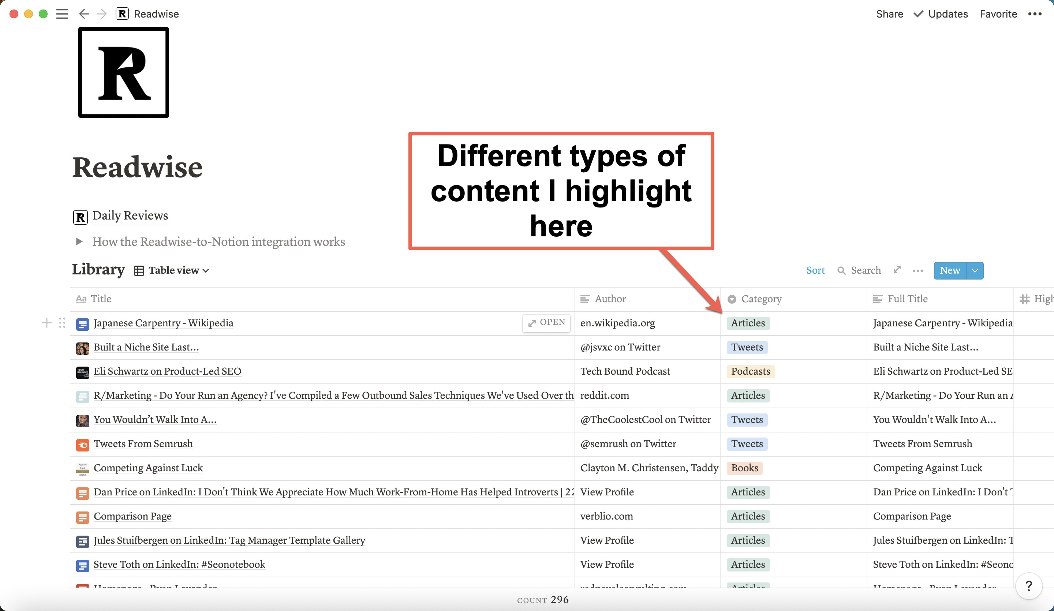
Task: Open the sidebar hamburger menu
Action: point(62,14)
